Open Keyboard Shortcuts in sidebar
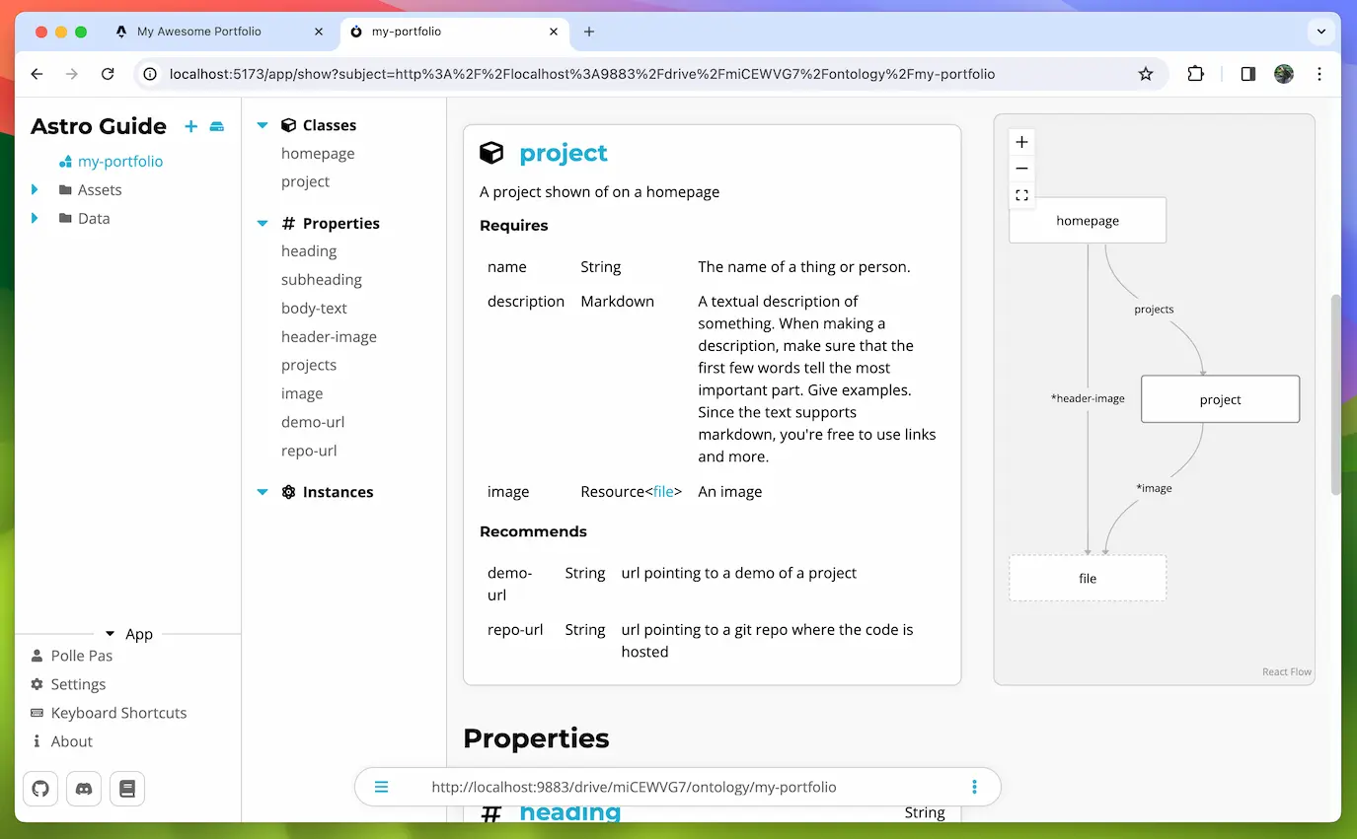Viewport: 1357px width, 839px height. 118,713
